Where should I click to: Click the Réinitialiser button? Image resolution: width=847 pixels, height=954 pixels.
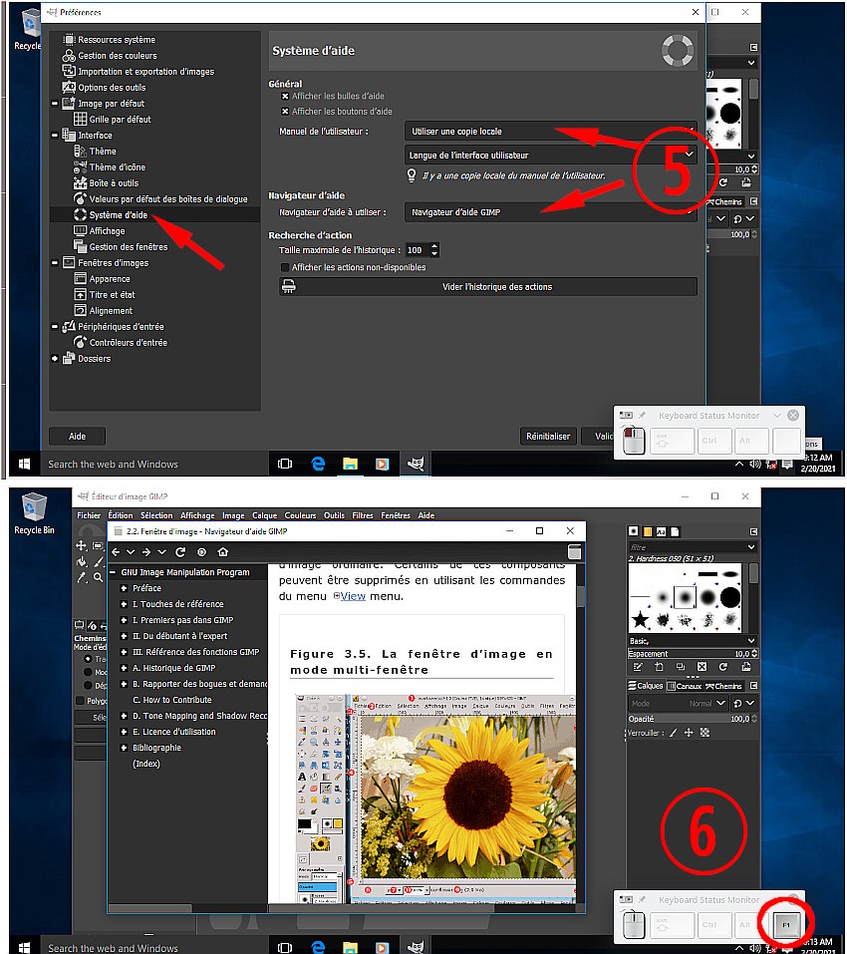(548, 437)
